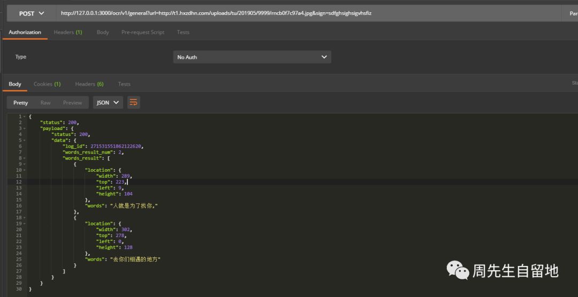Collapse the words_result array at line 8
Image resolution: width=578 pixels, height=297 pixels.
click(24, 158)
